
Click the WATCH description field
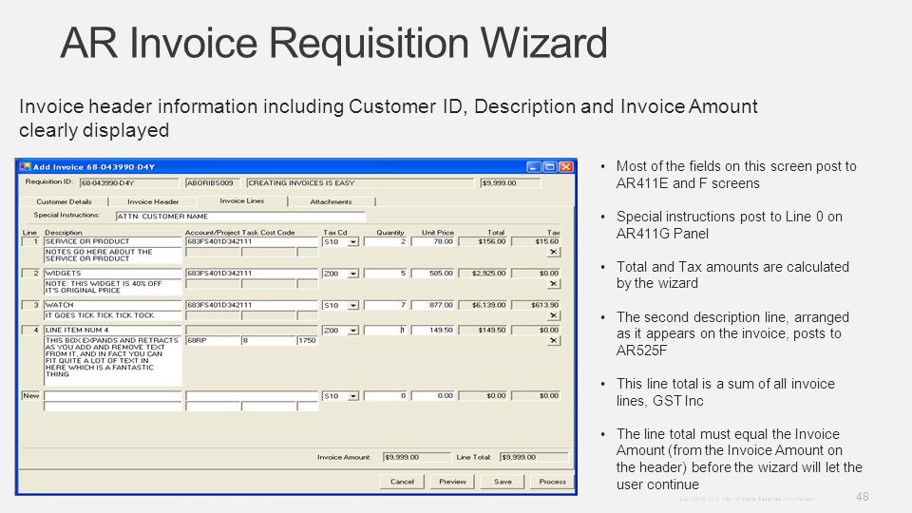tap(113, 305)
